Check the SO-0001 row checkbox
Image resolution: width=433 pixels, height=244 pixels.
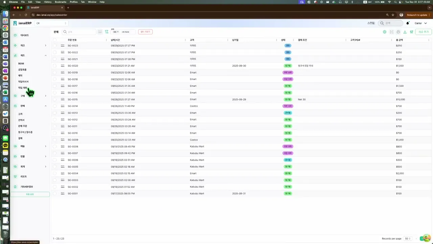coord(55,194)
